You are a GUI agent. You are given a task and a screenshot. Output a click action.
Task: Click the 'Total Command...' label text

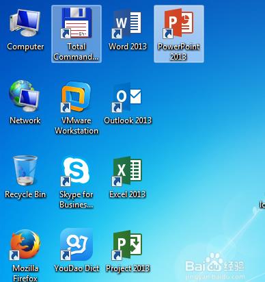[x=76, y=51]
